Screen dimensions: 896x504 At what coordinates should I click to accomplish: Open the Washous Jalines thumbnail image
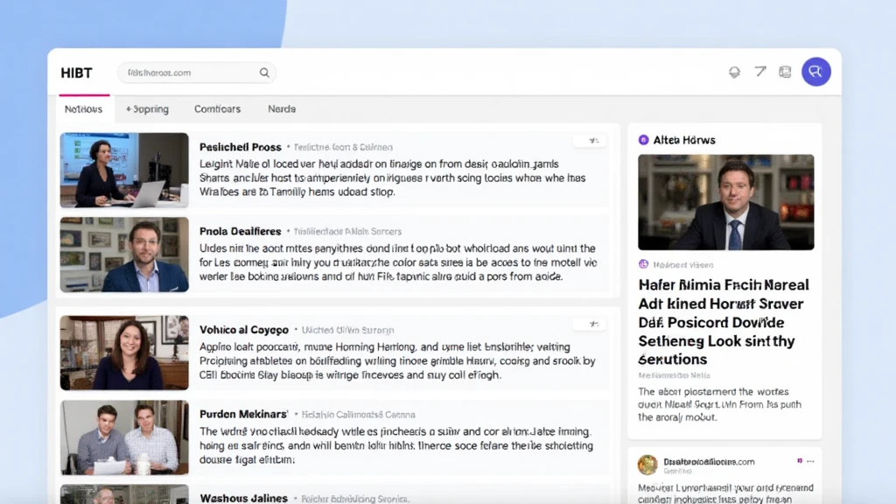coord(124,494)
